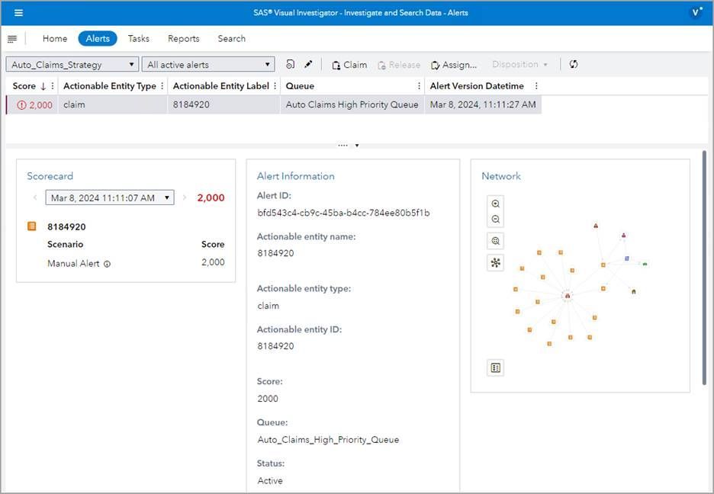The image size is (714, 494).
Task: Click the Claim button
Action: 349,65
